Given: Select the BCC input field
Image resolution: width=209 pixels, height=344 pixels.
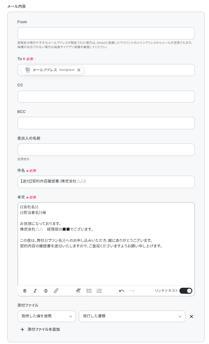Looking at the screenshot, I should pyautogui.click(x=106, y=123).
